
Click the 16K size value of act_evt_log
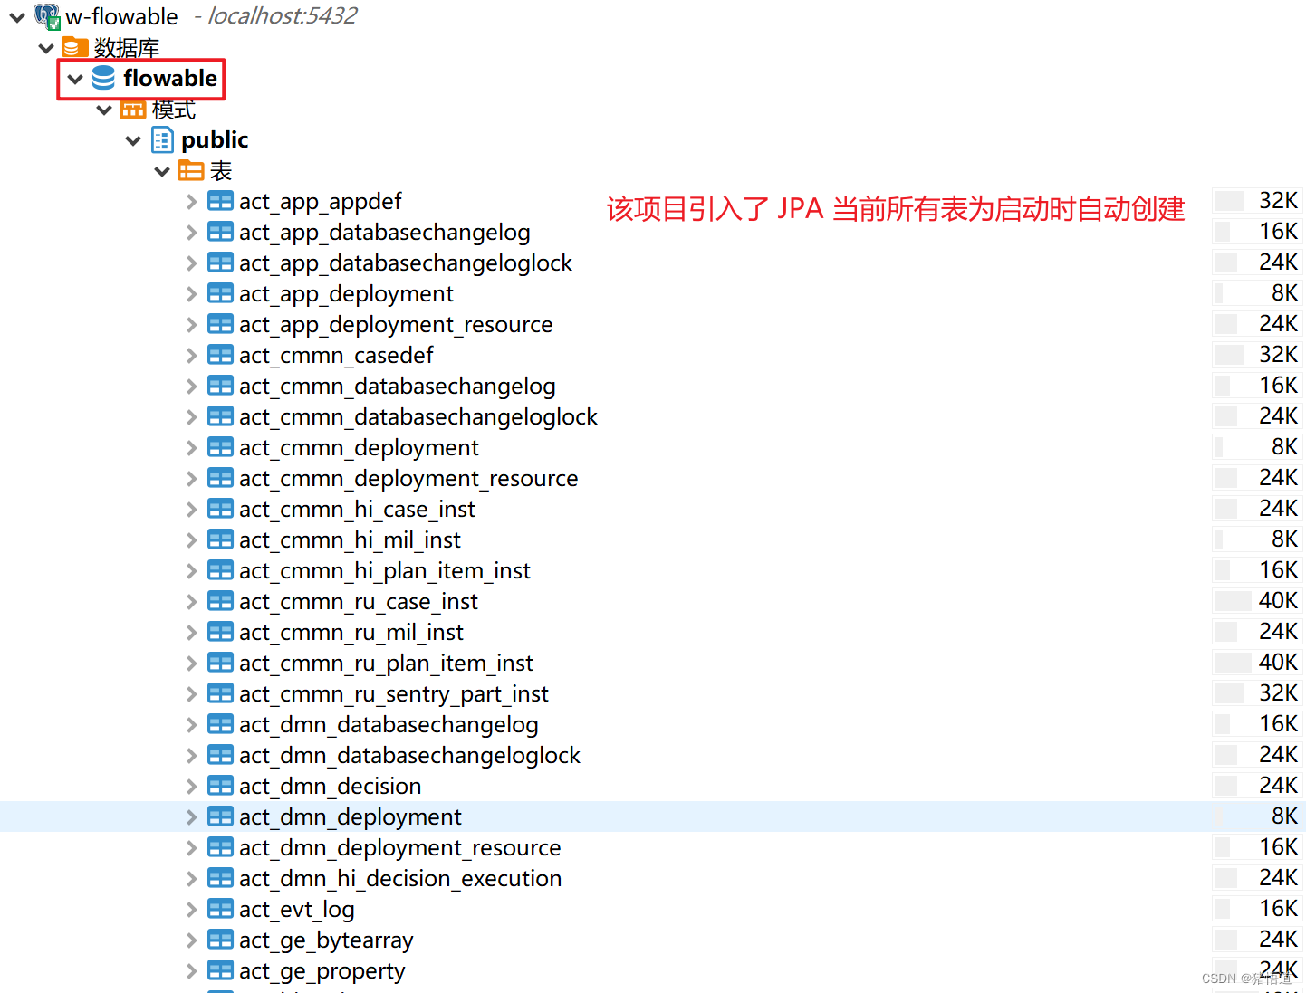(x=1278, y=909)
